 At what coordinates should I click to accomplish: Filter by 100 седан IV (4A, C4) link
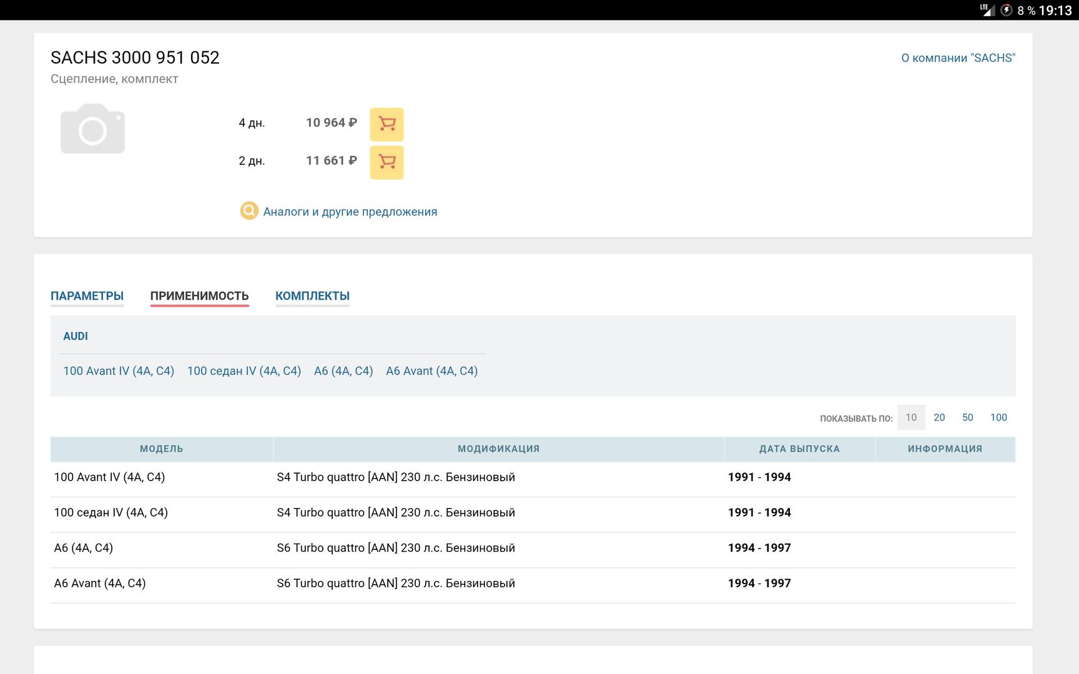tap(244, 371)
